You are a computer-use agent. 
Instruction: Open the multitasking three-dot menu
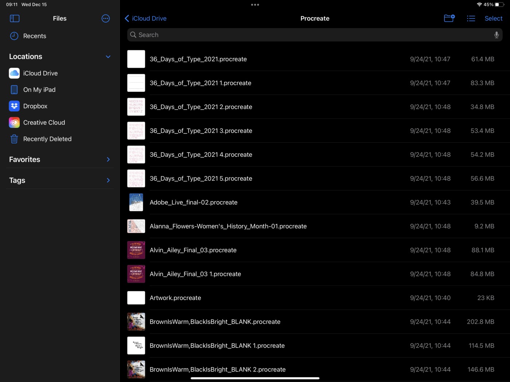point(255,5)
